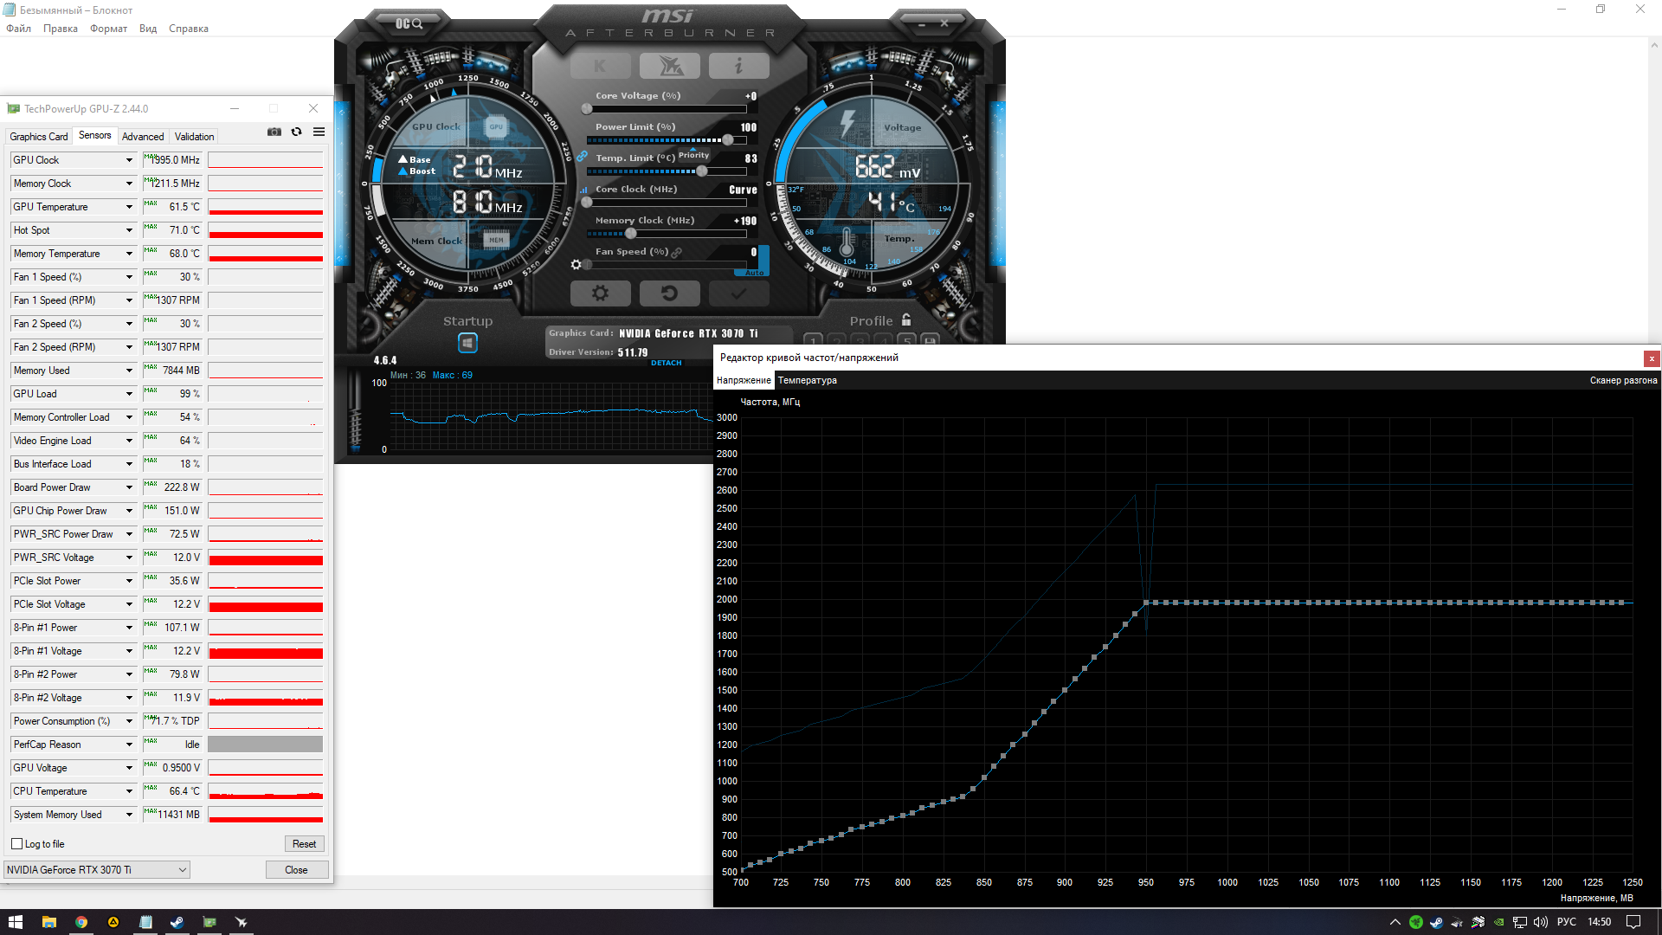The height and width of the screenshot is (935, 1662).
Task: Open GPU-Z hamburger menu icon
Action: click(319, 132)
